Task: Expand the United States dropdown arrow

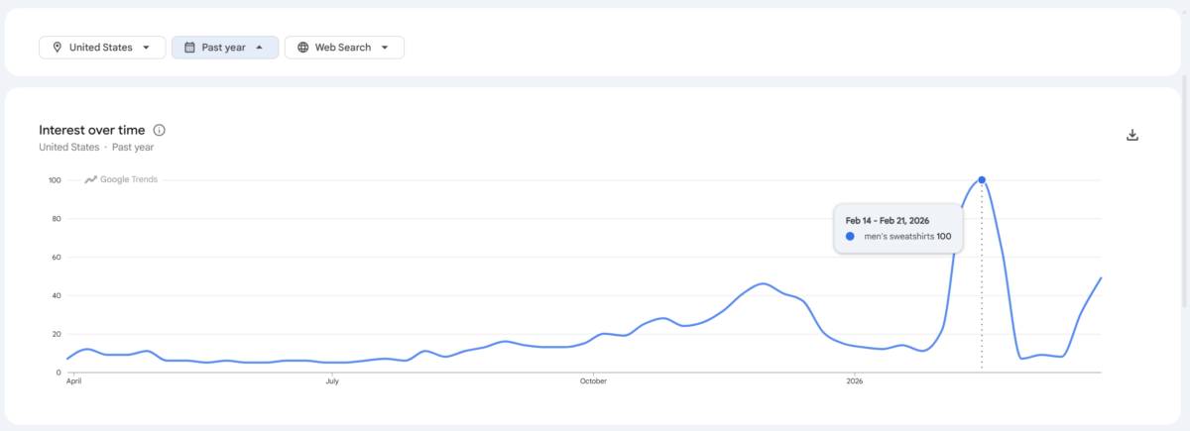Action: 147,48
